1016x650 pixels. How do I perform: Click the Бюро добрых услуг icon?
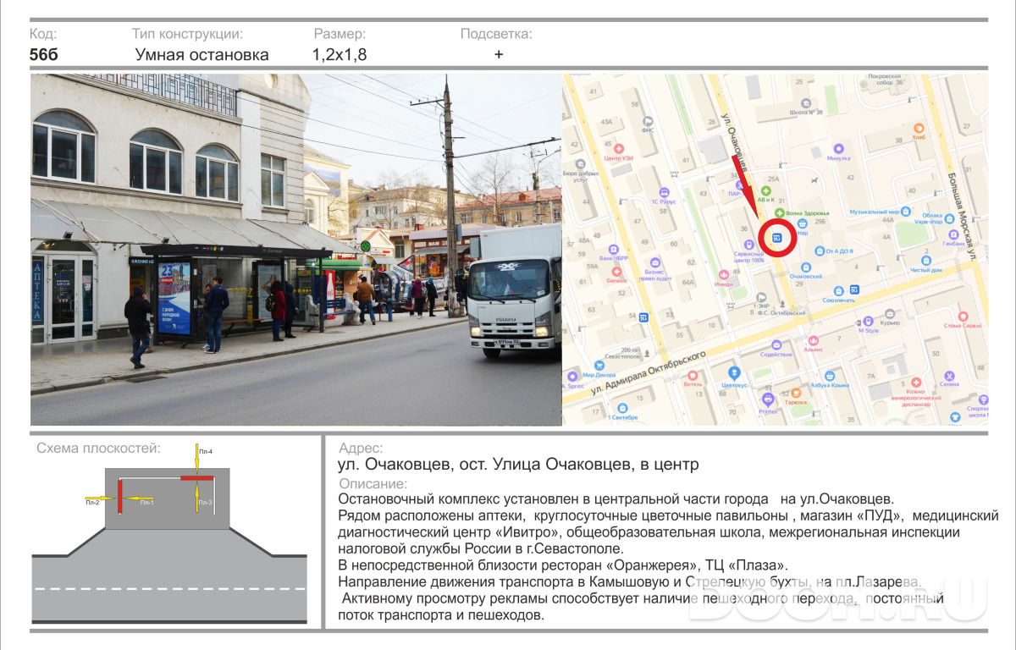point(580,163)
